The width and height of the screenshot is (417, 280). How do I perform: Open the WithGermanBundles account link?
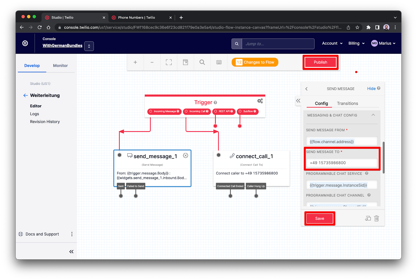tap(63, 45)
